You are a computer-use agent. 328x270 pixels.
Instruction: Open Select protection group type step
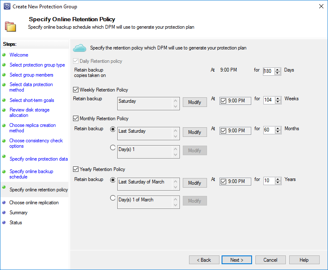click(37, 65)
